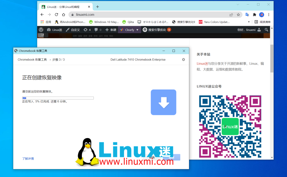287x177 pixels.
Task: Open the 阅读清单 reading list
Action: pyautogui.click(x=262, y=22)
